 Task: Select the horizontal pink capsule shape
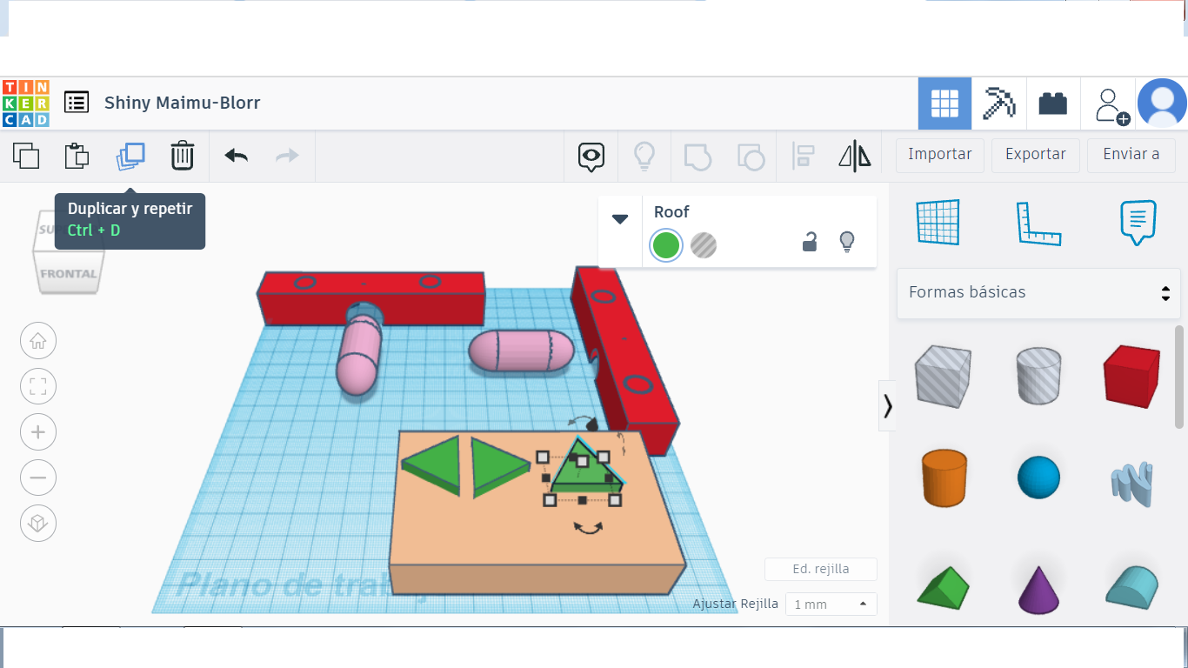pyautogui.click(x=521, y=351)
